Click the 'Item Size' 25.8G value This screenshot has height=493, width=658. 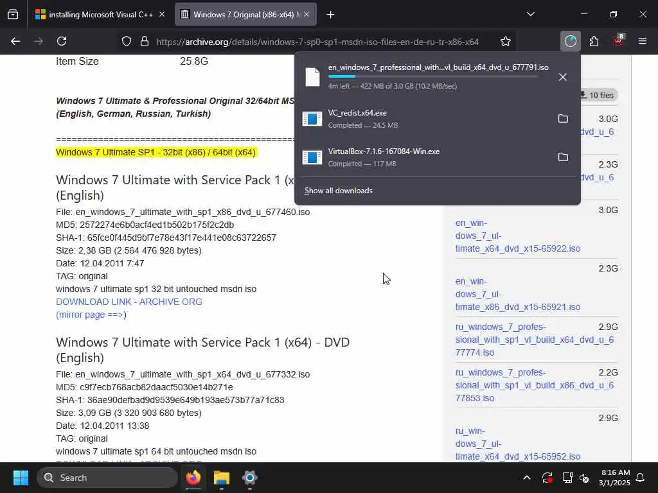click(x=194, y=61)
